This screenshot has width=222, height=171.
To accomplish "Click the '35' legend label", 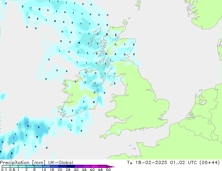I will 84,170.
